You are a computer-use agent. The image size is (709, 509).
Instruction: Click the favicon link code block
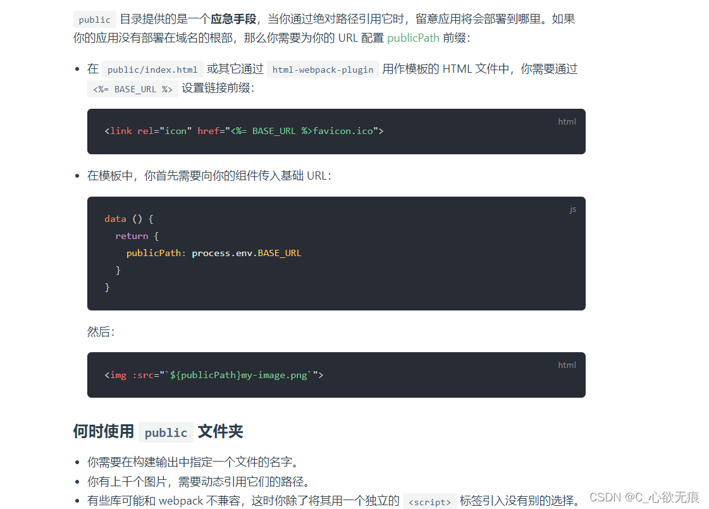[x=336, y=132]
